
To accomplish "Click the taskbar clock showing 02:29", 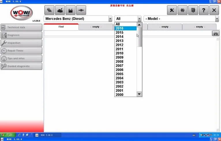I will pos(216,135).
